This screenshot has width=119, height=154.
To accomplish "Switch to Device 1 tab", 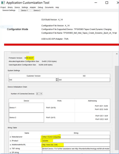I will pos(24,10).
